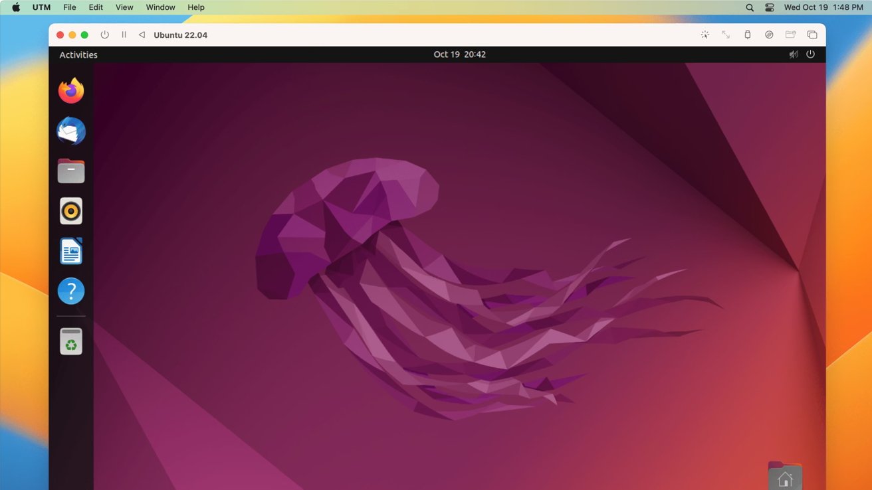This screenshot has width=872, height=490.
Task: Unmute audio in the Ubuntu top bar
Action: [x=793, y=54]
